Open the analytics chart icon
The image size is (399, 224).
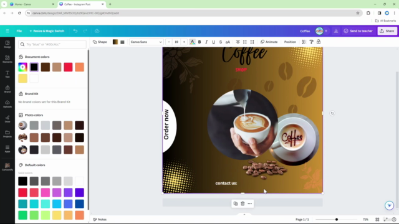tap(336, 31)
